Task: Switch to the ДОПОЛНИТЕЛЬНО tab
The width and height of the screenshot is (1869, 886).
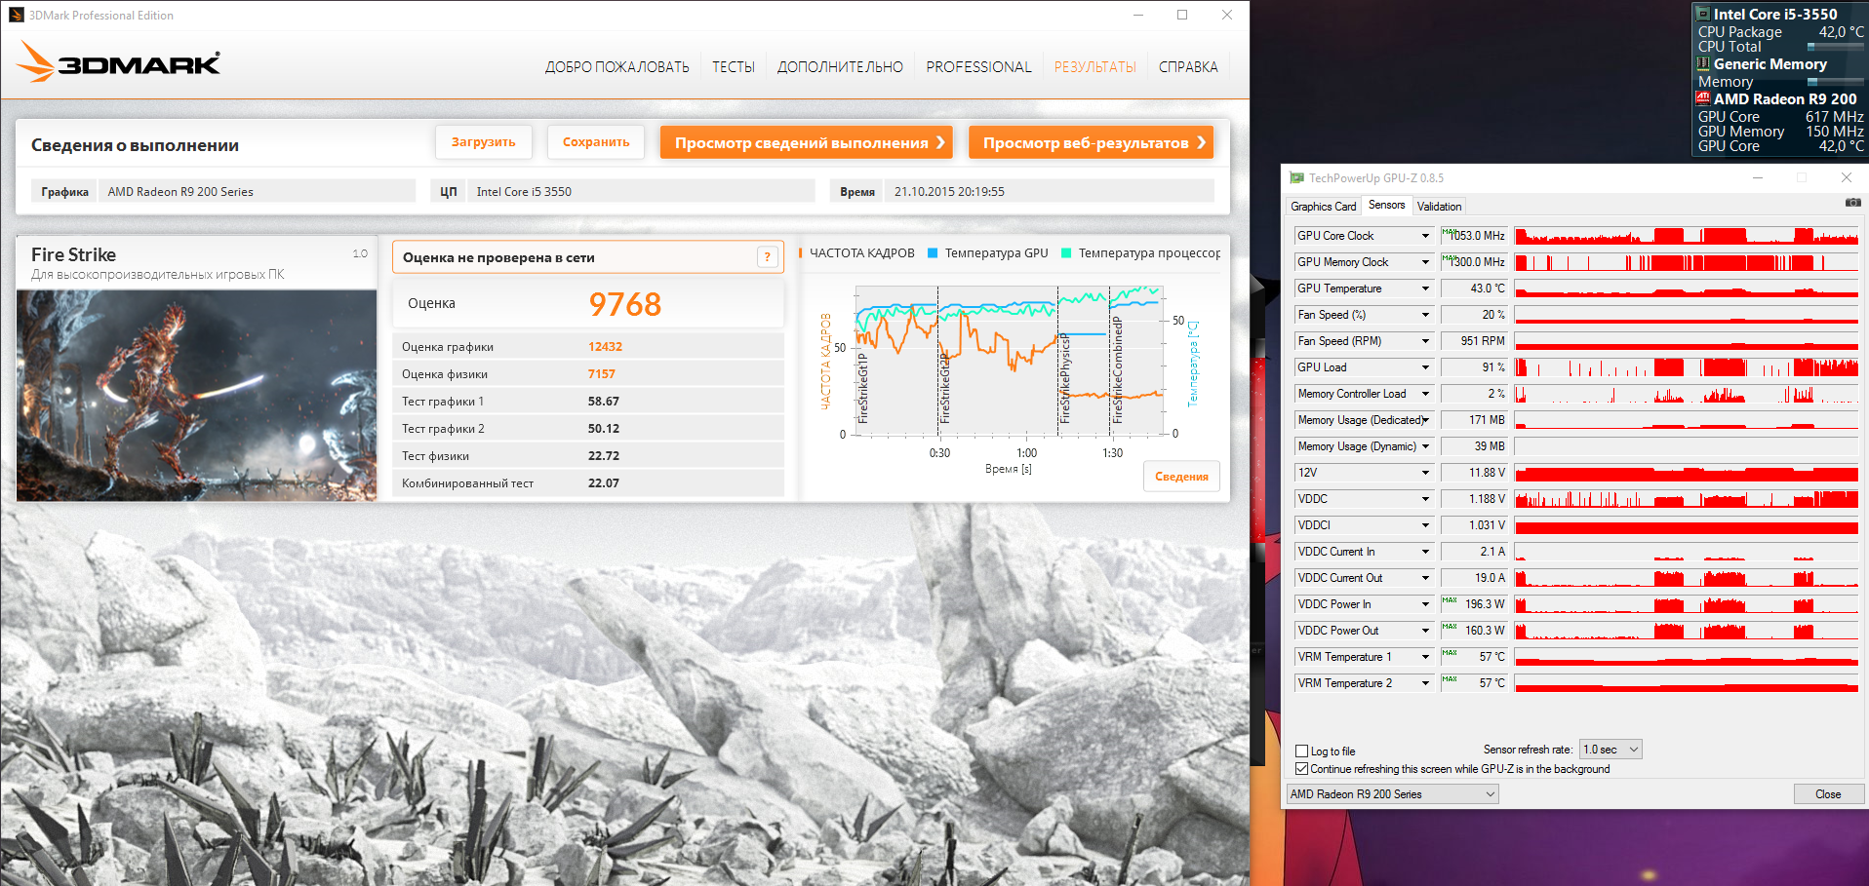Action: click(840, 67)
